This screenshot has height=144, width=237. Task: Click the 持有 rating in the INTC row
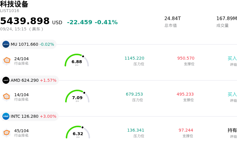(232, 130)
